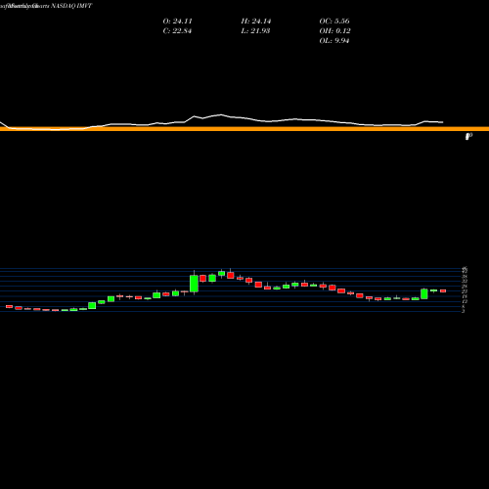Screen dimensions: 489x489
Task: Click the orange horizontal baseline
Action: (x=244, y=129)
